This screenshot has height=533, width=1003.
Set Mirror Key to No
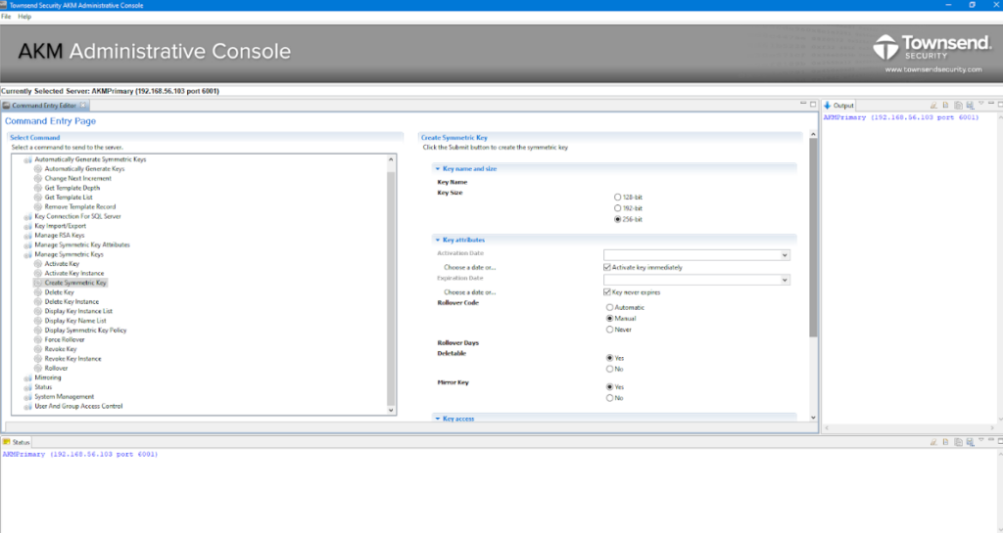pyautogui.click(x=609, y=398)
